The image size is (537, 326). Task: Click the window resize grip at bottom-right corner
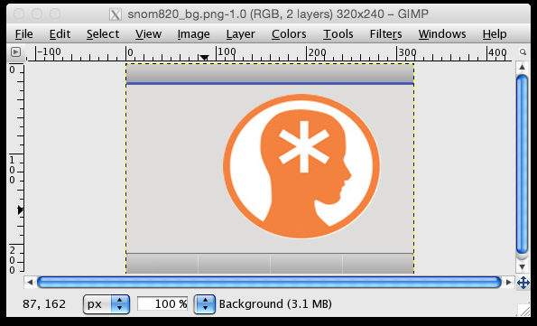pyautogui.click(x=524, y=310)
